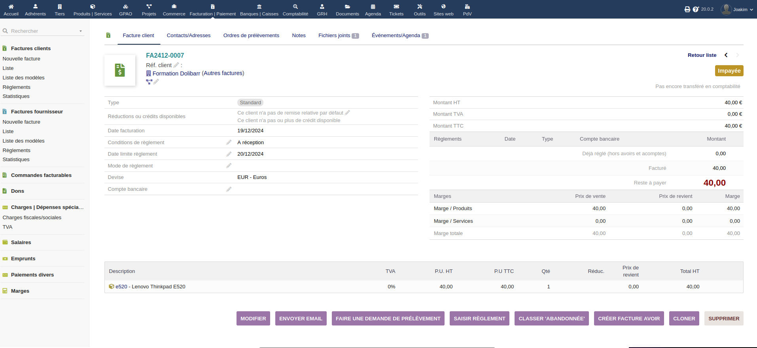The width and height of the screenshot is (757, 348).
Task: Open the Accueil home icon
Action: coord(11,6)
